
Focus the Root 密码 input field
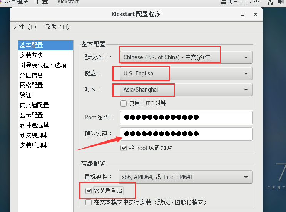coord(186,117)
